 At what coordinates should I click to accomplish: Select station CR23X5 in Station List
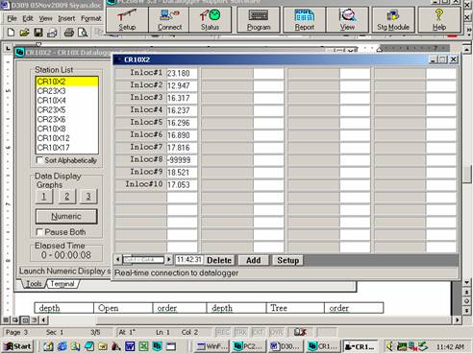pyautogui.click(x=66, y=109)
